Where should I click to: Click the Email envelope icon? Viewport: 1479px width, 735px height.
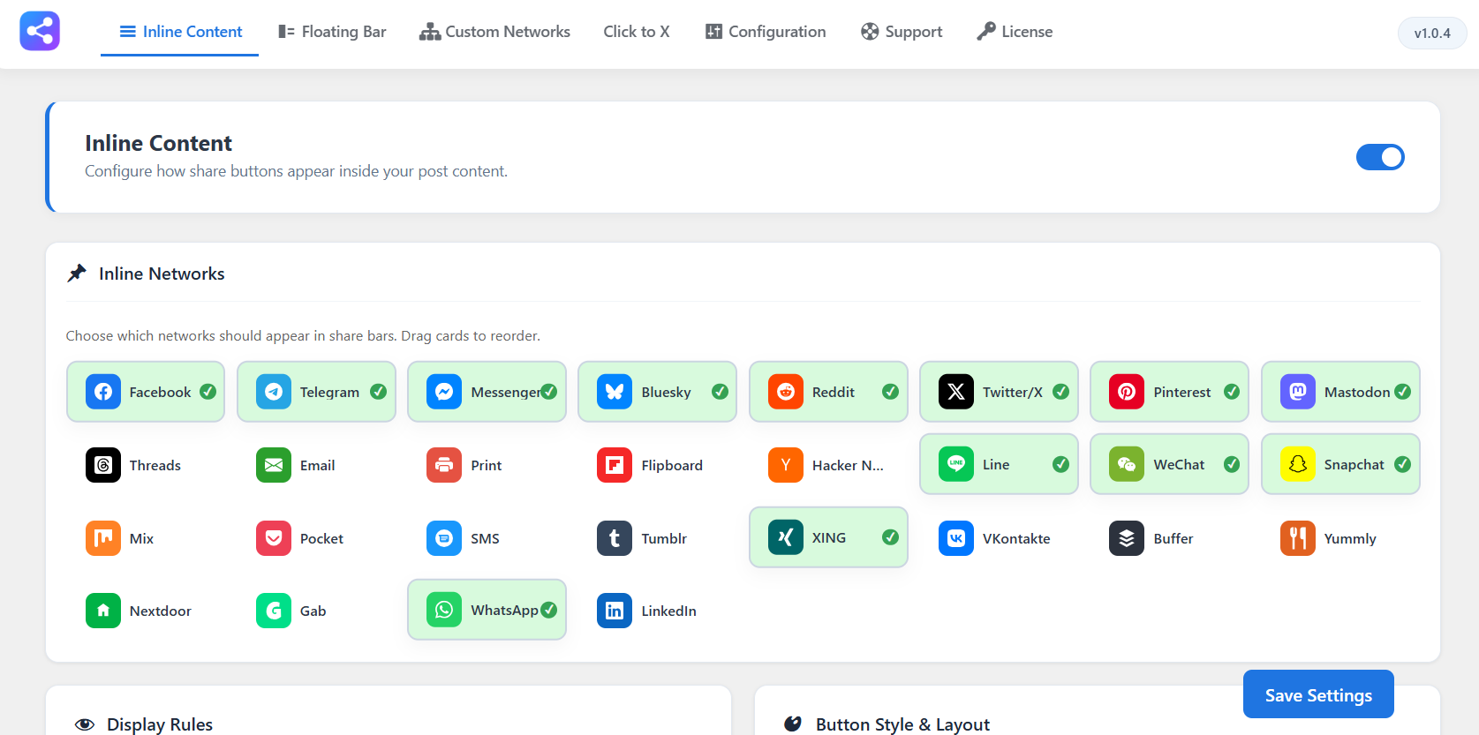click(x=274, y=465)
